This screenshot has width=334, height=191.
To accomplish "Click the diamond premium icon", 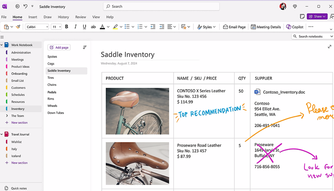I will click(295, 6).
